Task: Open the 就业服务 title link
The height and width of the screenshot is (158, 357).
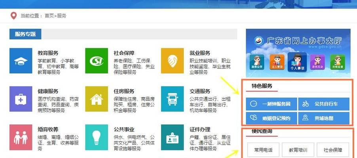Action: (x=199, y=53)
